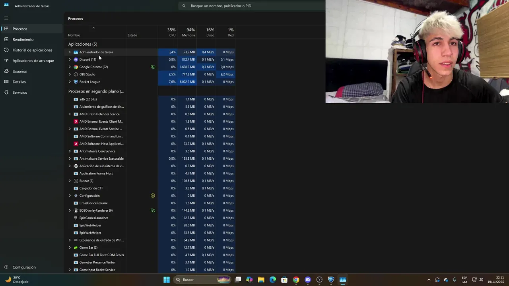Sort by the Nombre column header
509x286 pixels.
(74, 35)
